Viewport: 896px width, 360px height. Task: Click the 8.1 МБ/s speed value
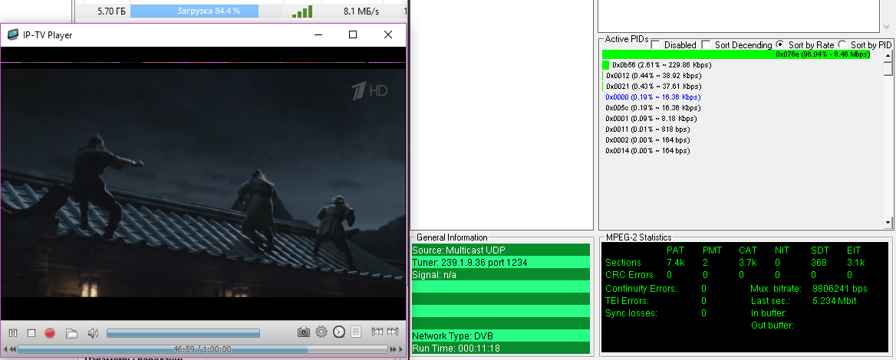coord(361,11)
